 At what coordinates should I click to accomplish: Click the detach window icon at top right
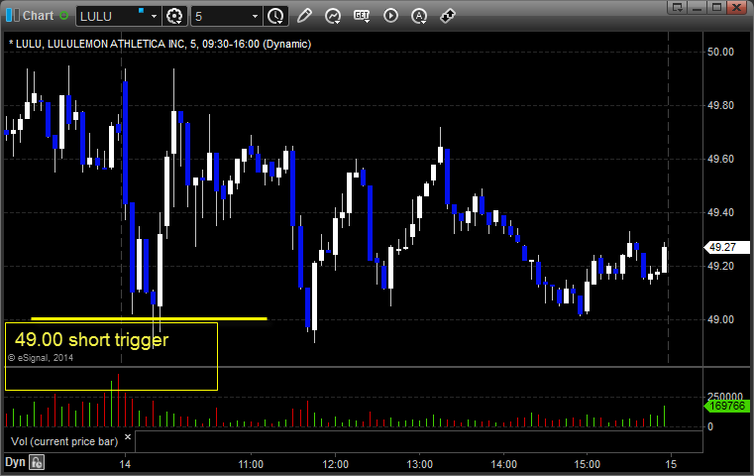tap(678, 7)
